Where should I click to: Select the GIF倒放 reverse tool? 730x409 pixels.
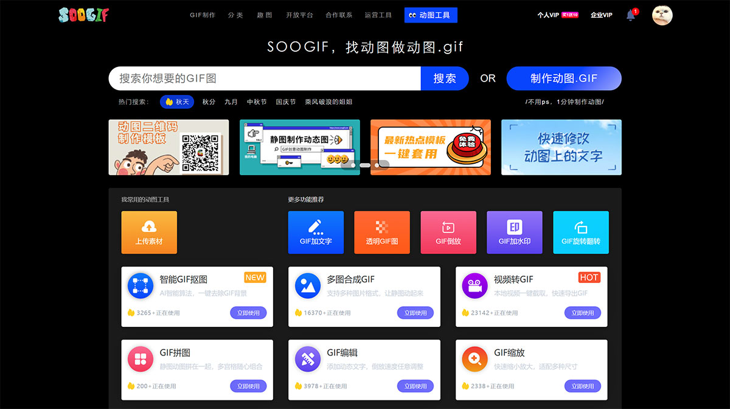pyautogui.click(x=448, y=232)
